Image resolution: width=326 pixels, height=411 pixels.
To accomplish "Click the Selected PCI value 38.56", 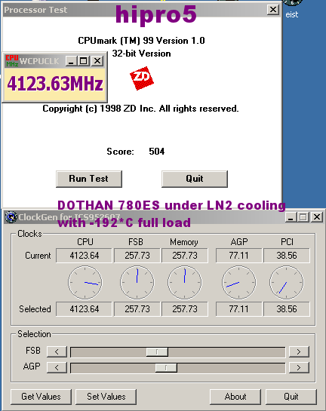I will [x=287, y=309].
